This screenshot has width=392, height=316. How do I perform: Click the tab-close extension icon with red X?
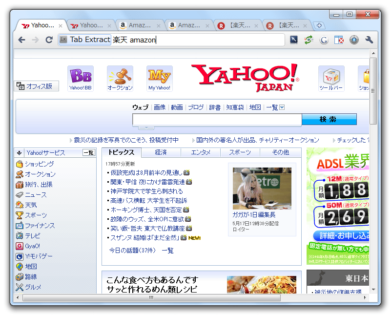click(x=339, y=40)
